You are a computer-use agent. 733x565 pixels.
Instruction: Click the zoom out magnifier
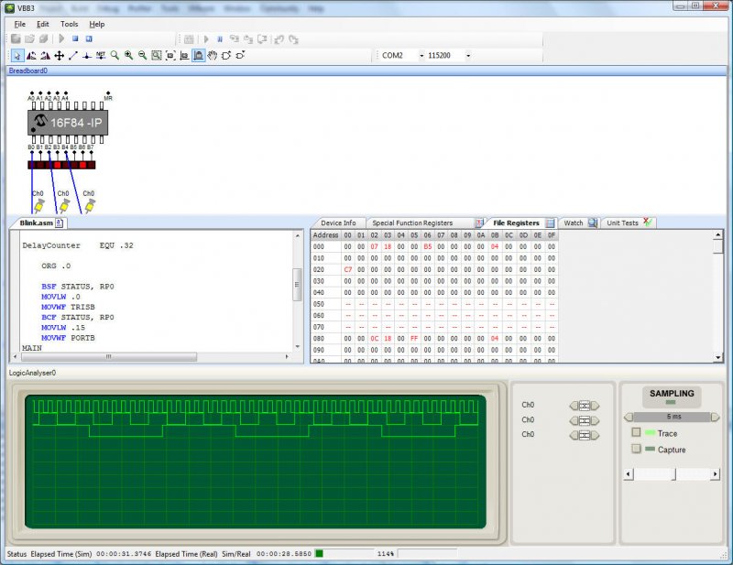pos(143,56)
